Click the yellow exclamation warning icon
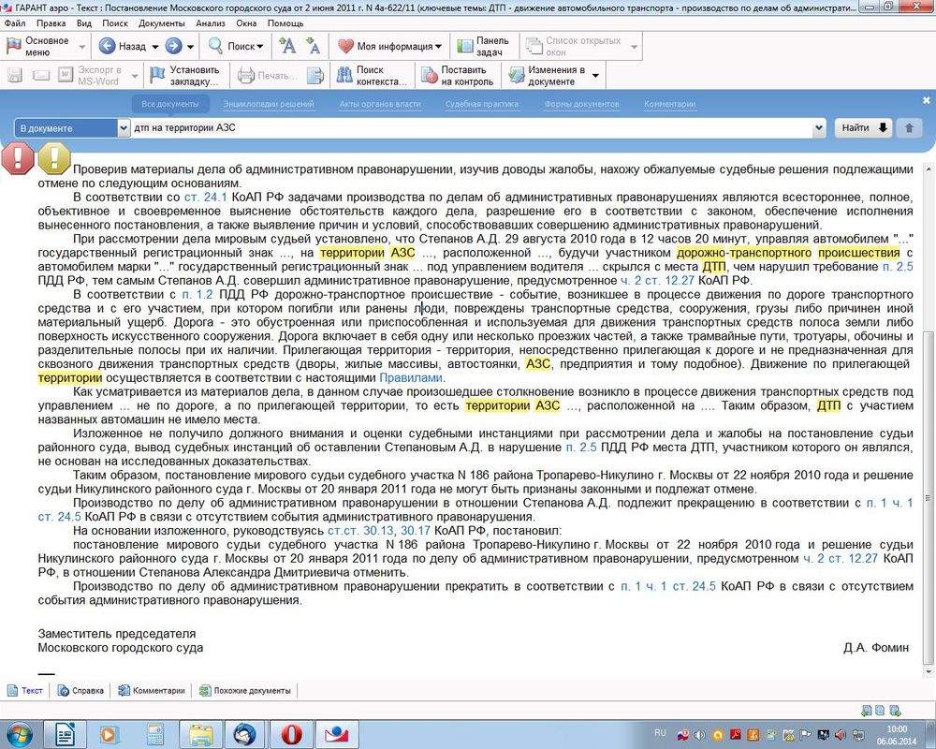936x749 pixels. click(x=54, y=157)
